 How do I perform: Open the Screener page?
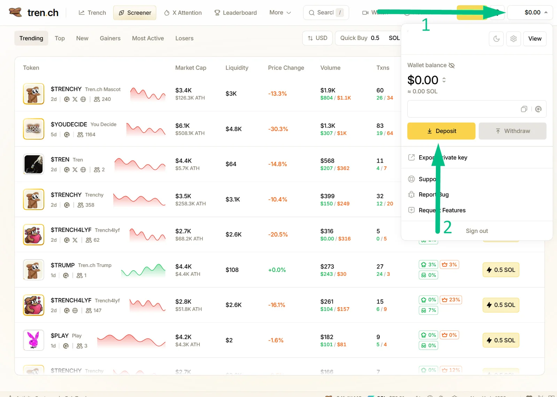click(135, 13)
